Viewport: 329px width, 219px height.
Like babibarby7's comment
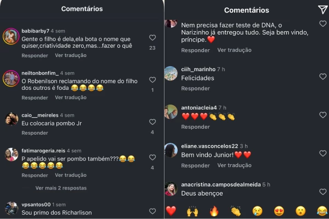(152, 38)
